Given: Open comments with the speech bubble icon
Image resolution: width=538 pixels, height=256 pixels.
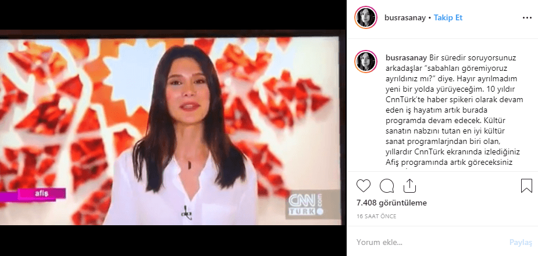Looking at the screenshot, I should click(x=387, y=186).
